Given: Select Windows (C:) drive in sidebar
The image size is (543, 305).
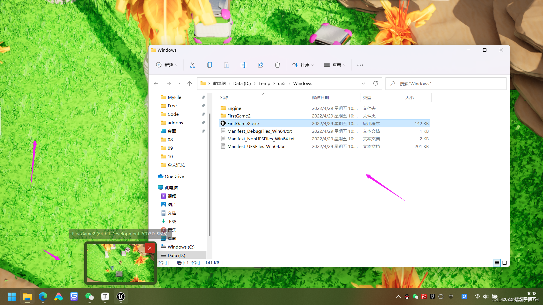Looking at the screenshot, I should 181,247.
